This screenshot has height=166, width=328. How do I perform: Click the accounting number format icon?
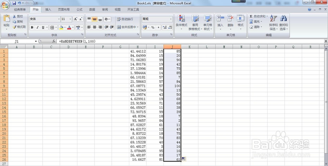pos(145,27)
